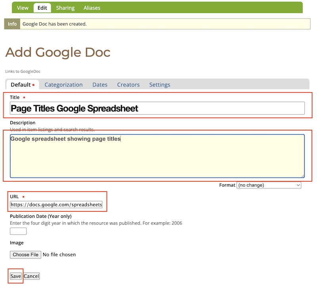Open the Aliases tab
Image resolution: width=317 pixels, height=286 pixels.
92,8
